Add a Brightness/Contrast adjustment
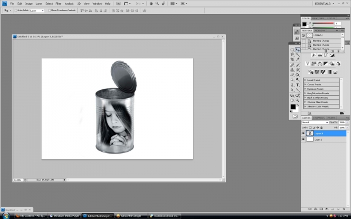 [314, 55]
